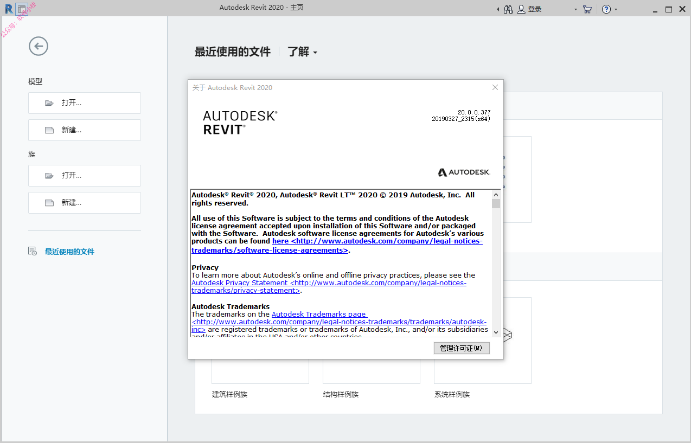This screenshot has width=691, height=443.
Task: Expand the 了解 dropdown
Action: 302,52
